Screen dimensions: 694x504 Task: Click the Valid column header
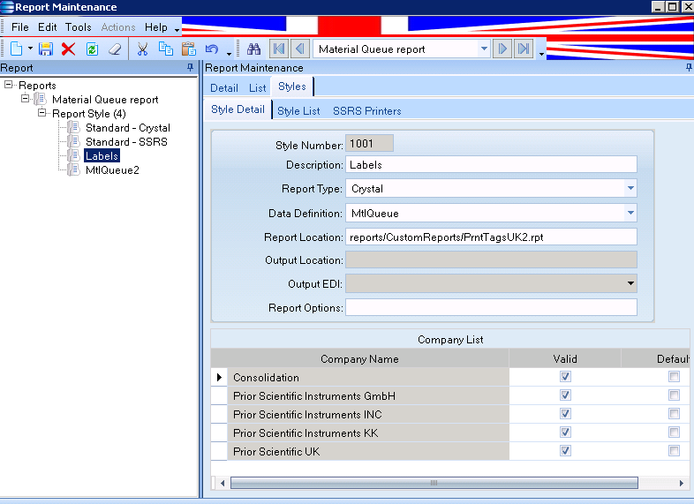pyautogui.click(x=565, y=358)
